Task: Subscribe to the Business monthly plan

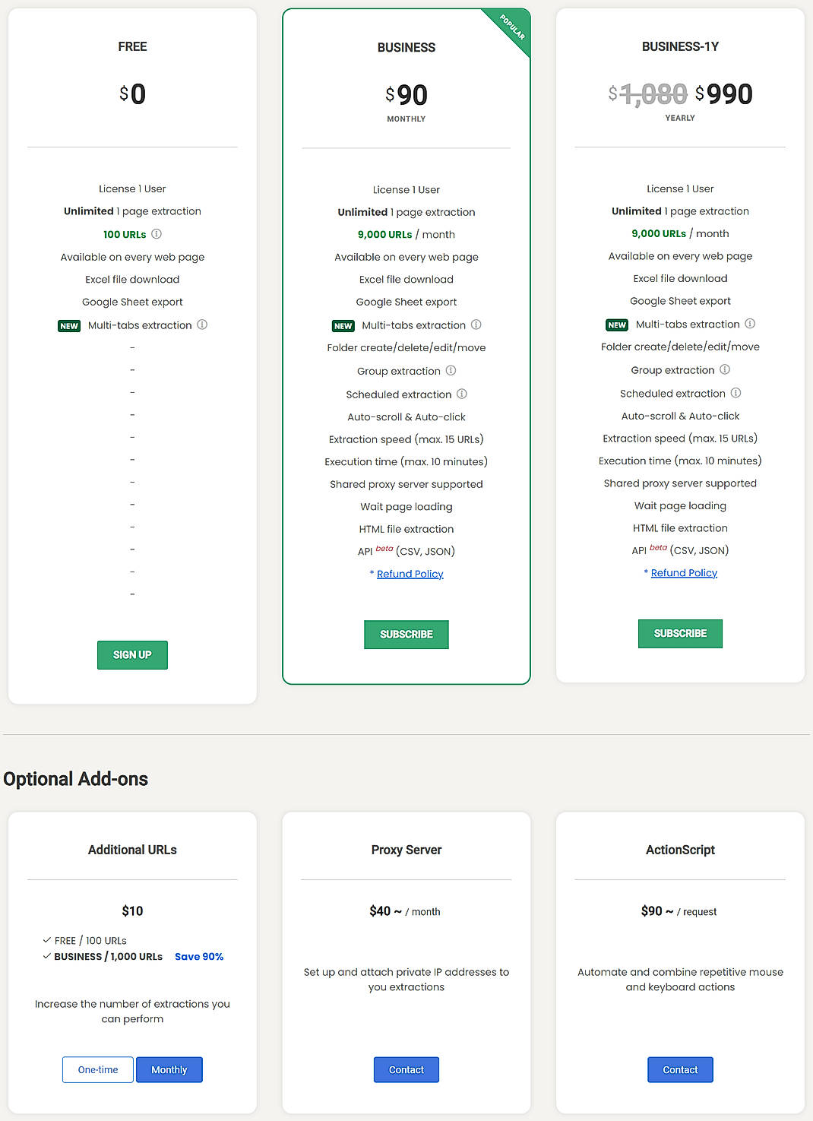Action: point(406,634)
